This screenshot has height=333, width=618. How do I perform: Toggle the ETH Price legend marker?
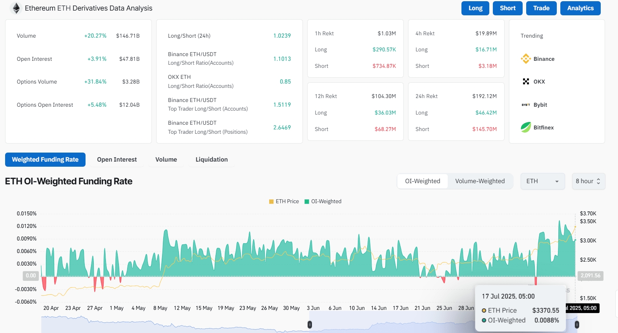tap(271, 202)
